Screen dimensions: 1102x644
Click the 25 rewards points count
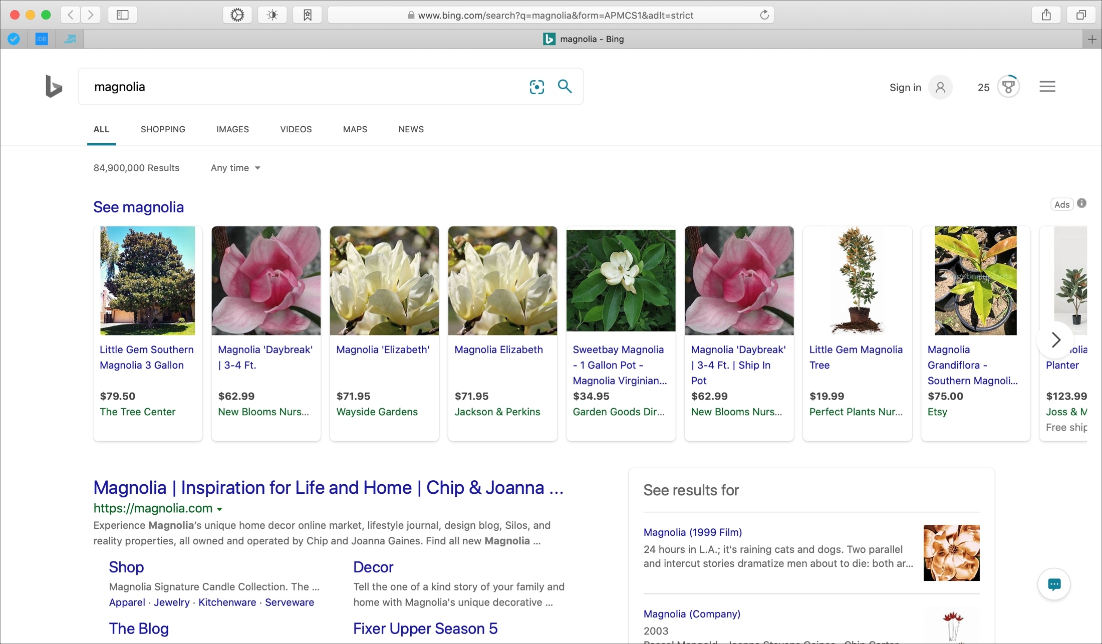pos(983,87)
